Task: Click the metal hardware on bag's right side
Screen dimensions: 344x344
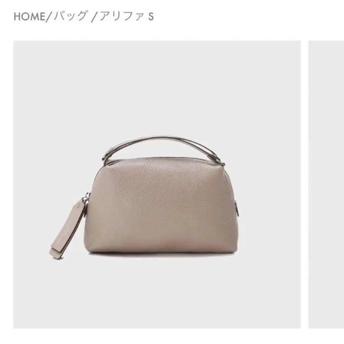Action: click(237, 208)
